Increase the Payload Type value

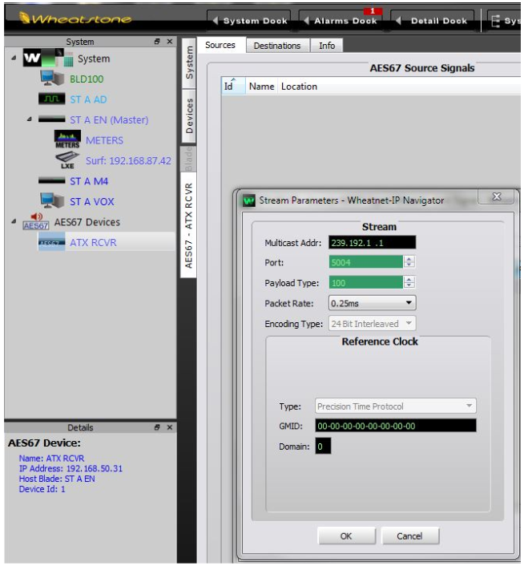409,279
